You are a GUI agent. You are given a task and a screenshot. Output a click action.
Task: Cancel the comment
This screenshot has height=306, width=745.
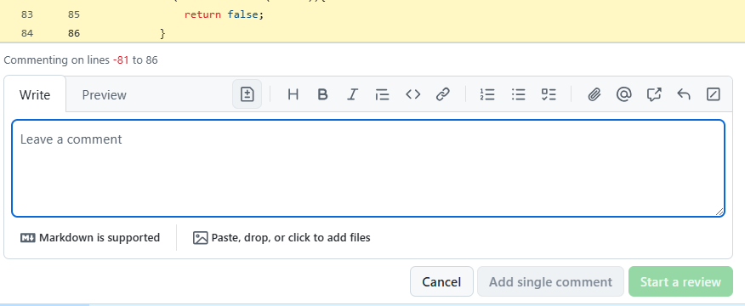pyautogui.click(x=441, y=281)
